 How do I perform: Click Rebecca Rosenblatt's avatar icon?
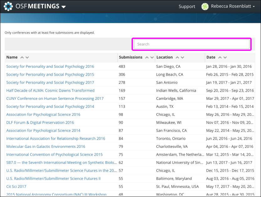tap(205, 7)
